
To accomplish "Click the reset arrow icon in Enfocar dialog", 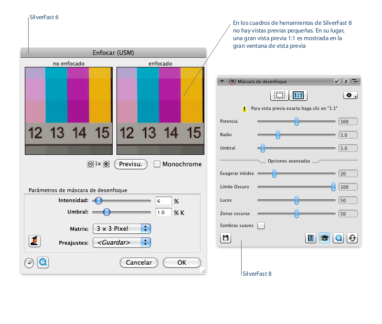I will coord(29,263).
